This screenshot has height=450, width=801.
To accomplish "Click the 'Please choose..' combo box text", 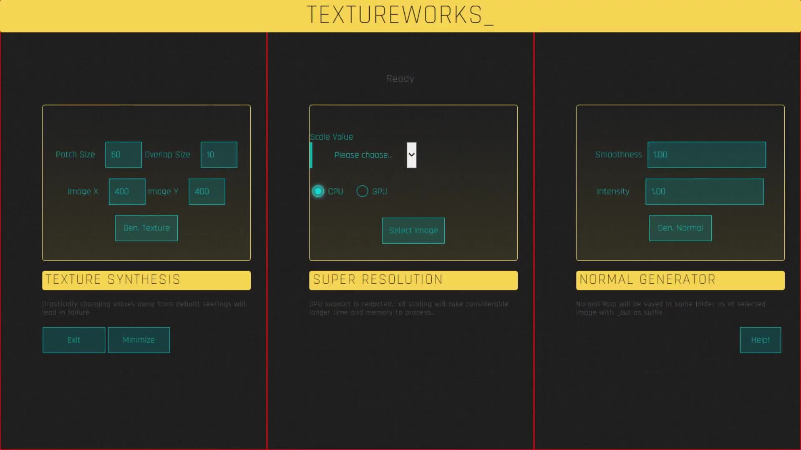I will click(x=362, y=155).
